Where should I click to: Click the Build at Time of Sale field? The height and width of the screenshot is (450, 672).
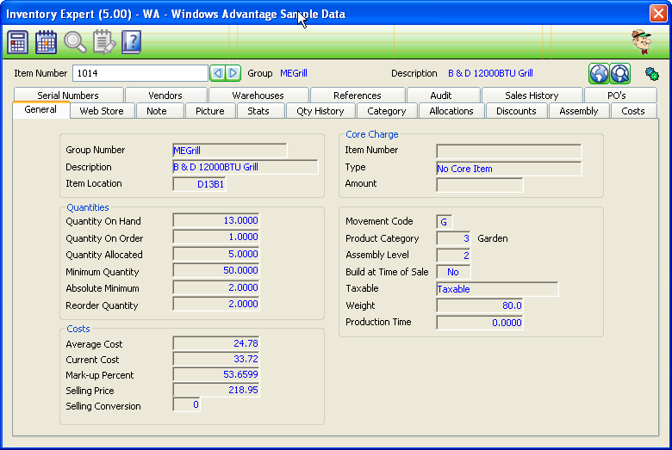(453, 272)
